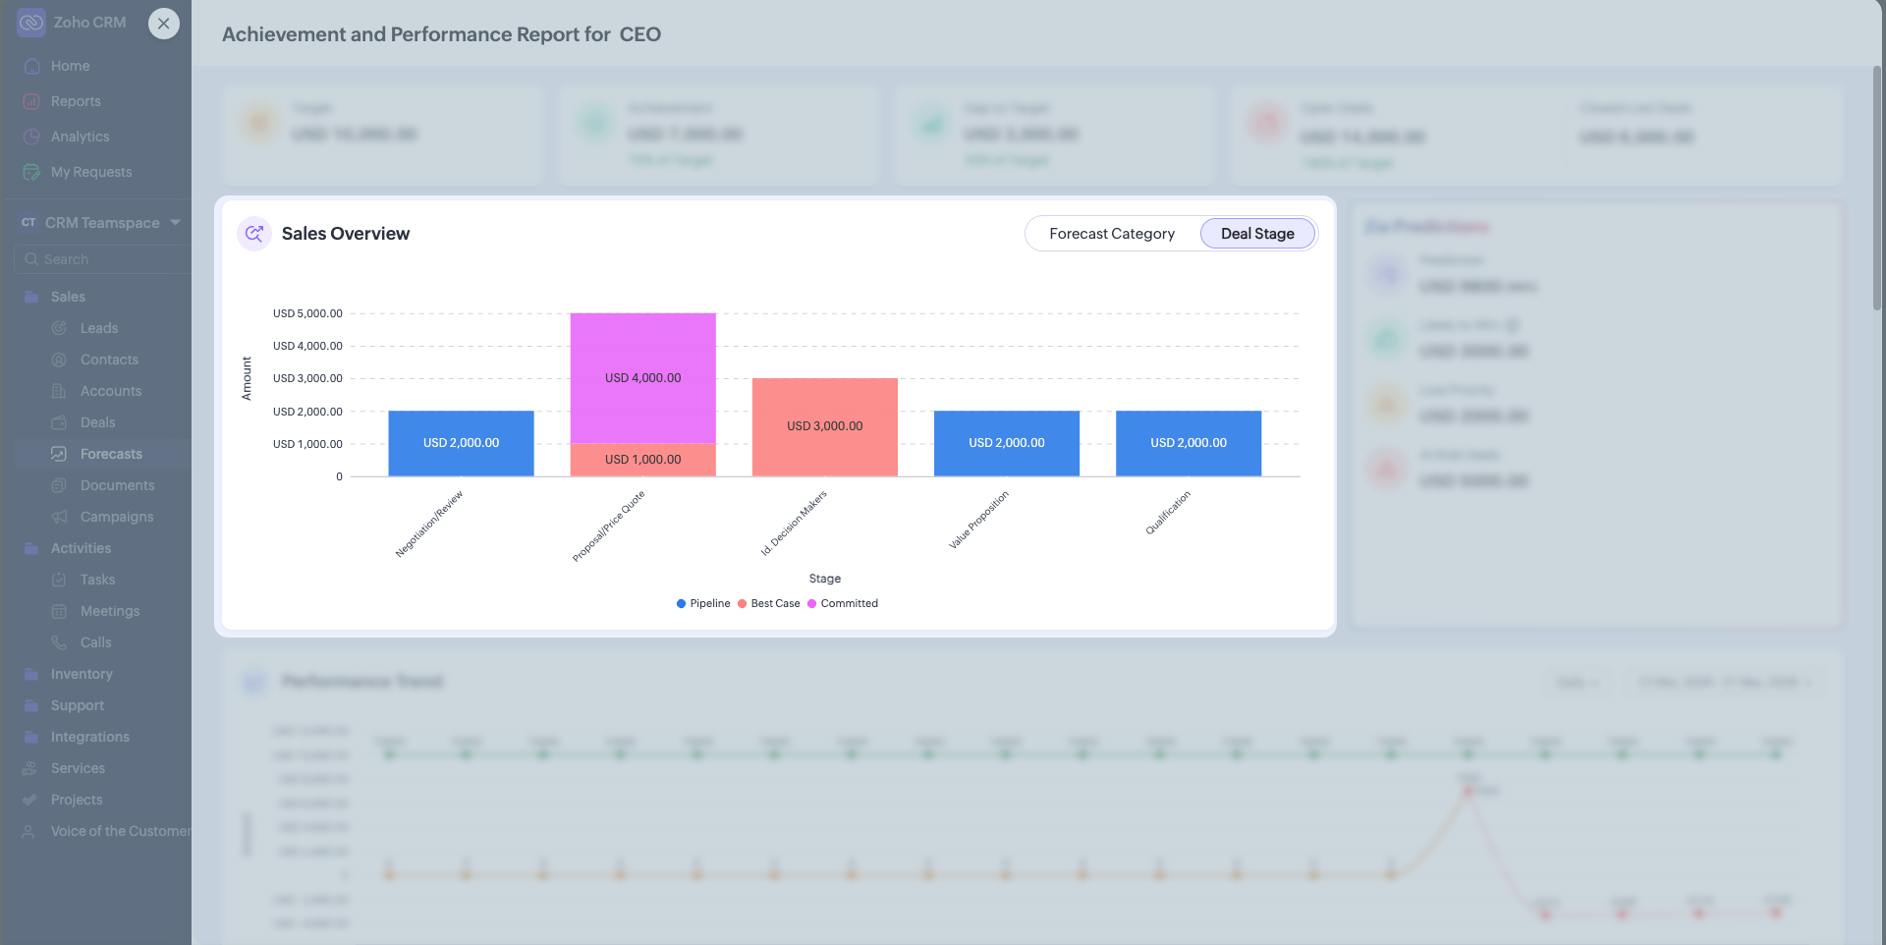Open Reports in the sidebar

(x=76, y=101)
